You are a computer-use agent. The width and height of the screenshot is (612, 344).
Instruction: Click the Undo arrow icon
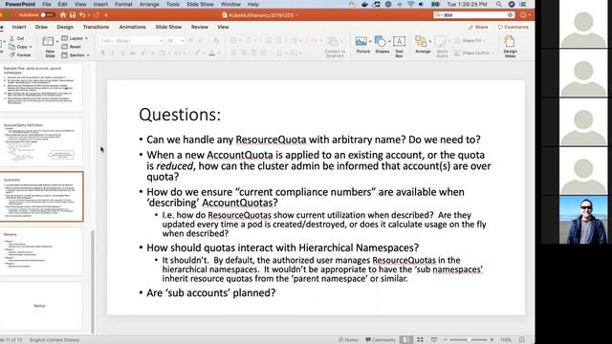tap(82, 15)
